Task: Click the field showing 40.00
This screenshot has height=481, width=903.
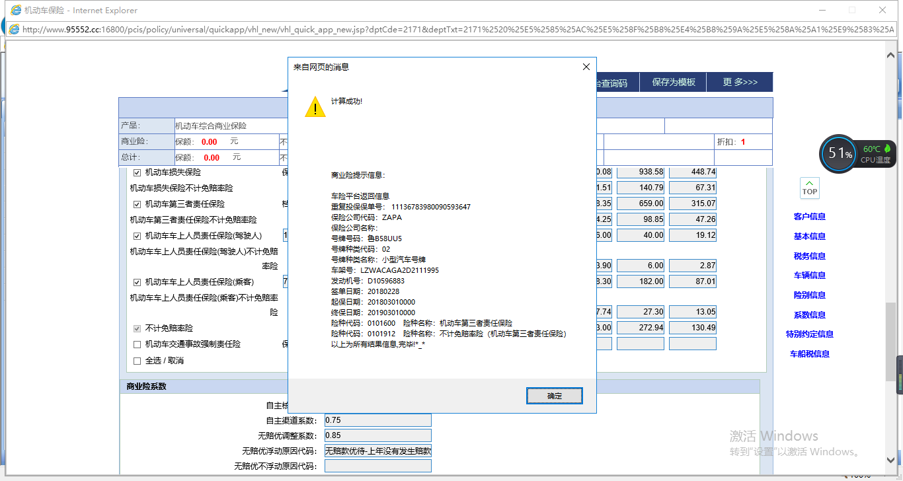Action: point(640,235)
